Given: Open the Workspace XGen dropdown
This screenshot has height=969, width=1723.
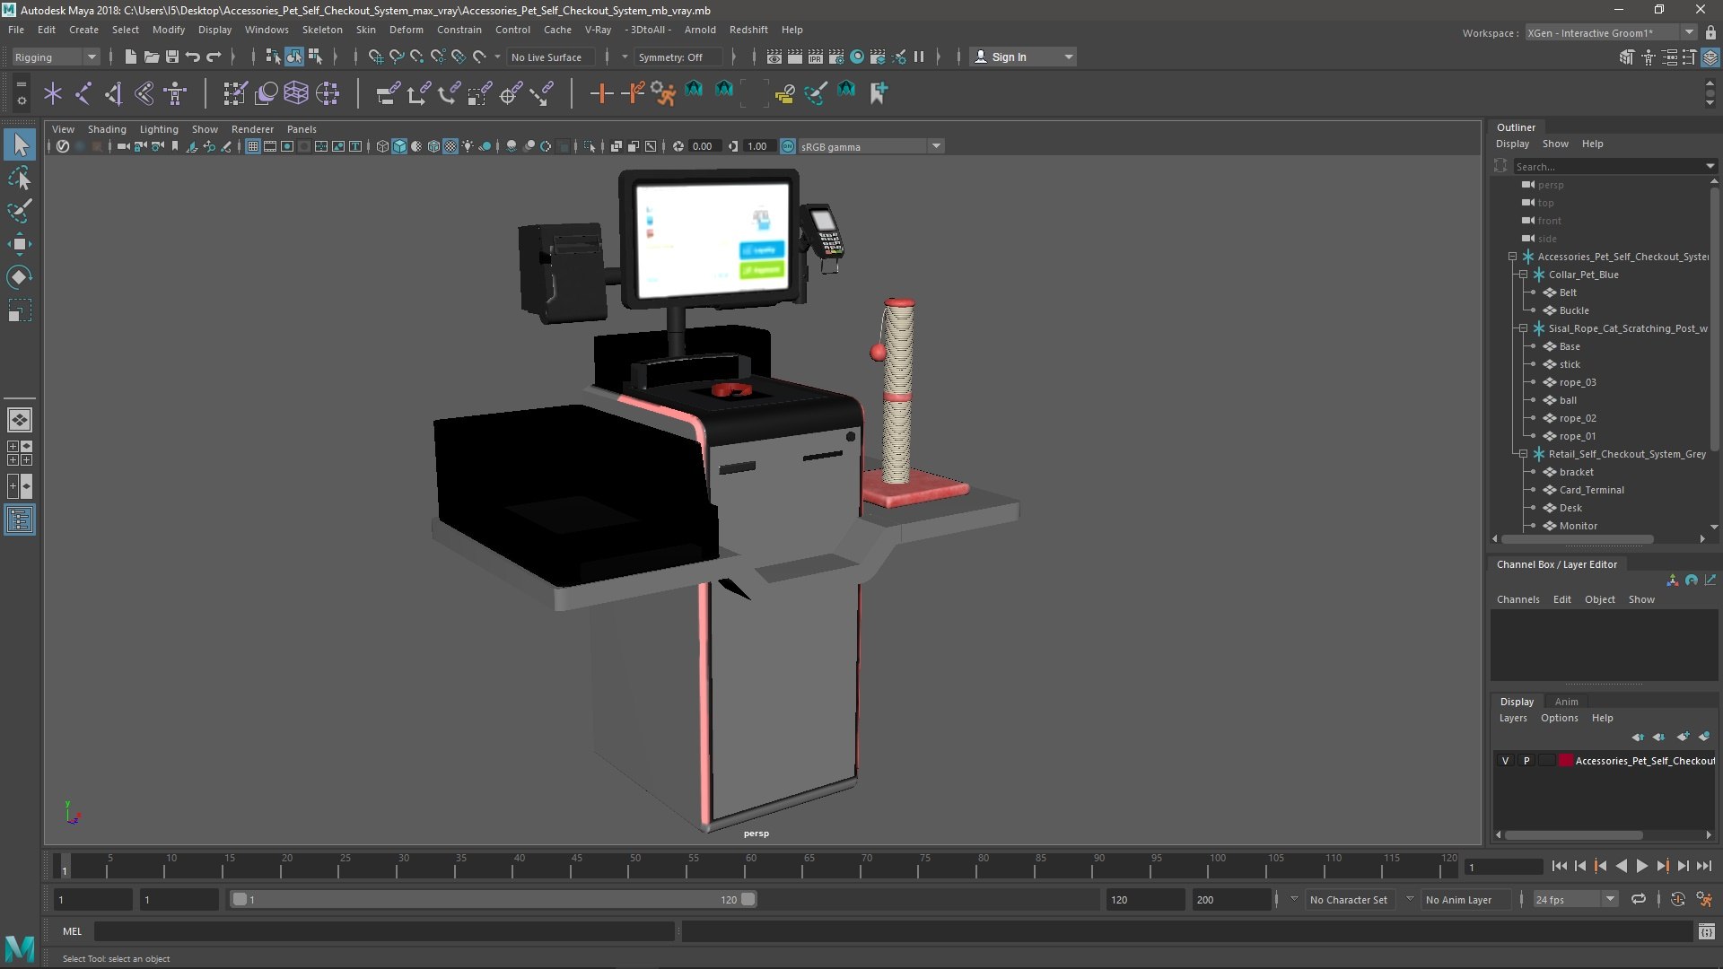Looking at the screenshot, I should pos(1611,32).
